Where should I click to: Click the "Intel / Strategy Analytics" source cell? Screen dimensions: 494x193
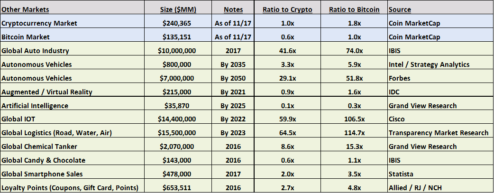tap(429, 64)
